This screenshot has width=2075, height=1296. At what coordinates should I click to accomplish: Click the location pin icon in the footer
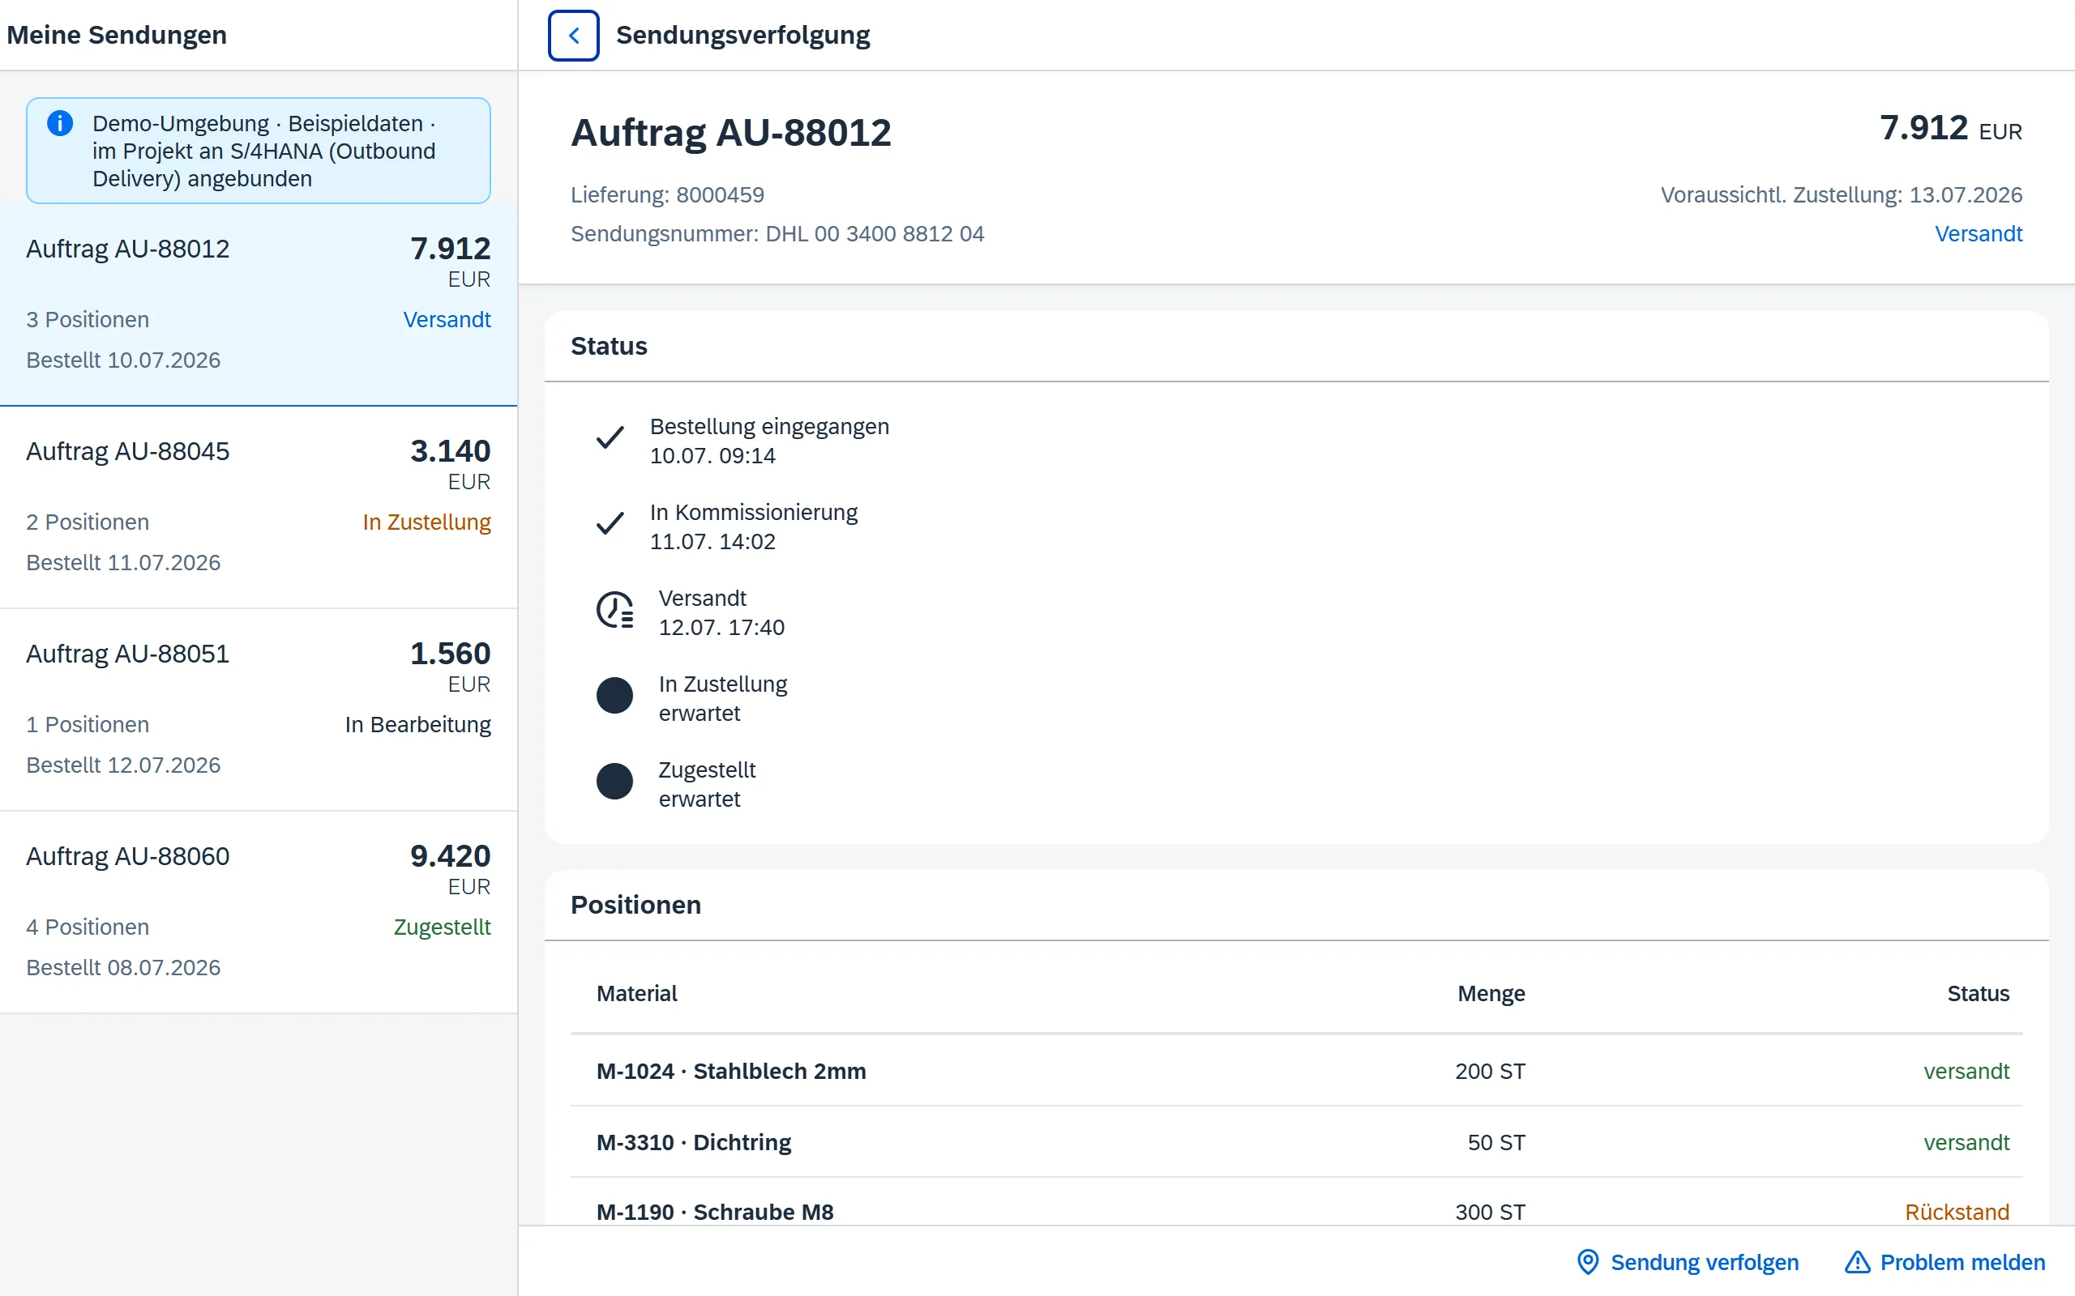(1588, 1262)
